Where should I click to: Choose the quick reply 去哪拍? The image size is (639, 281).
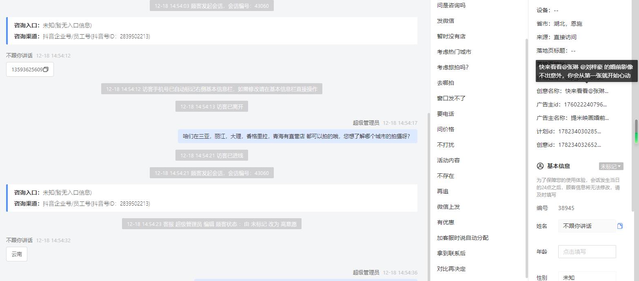coord(446,83)
